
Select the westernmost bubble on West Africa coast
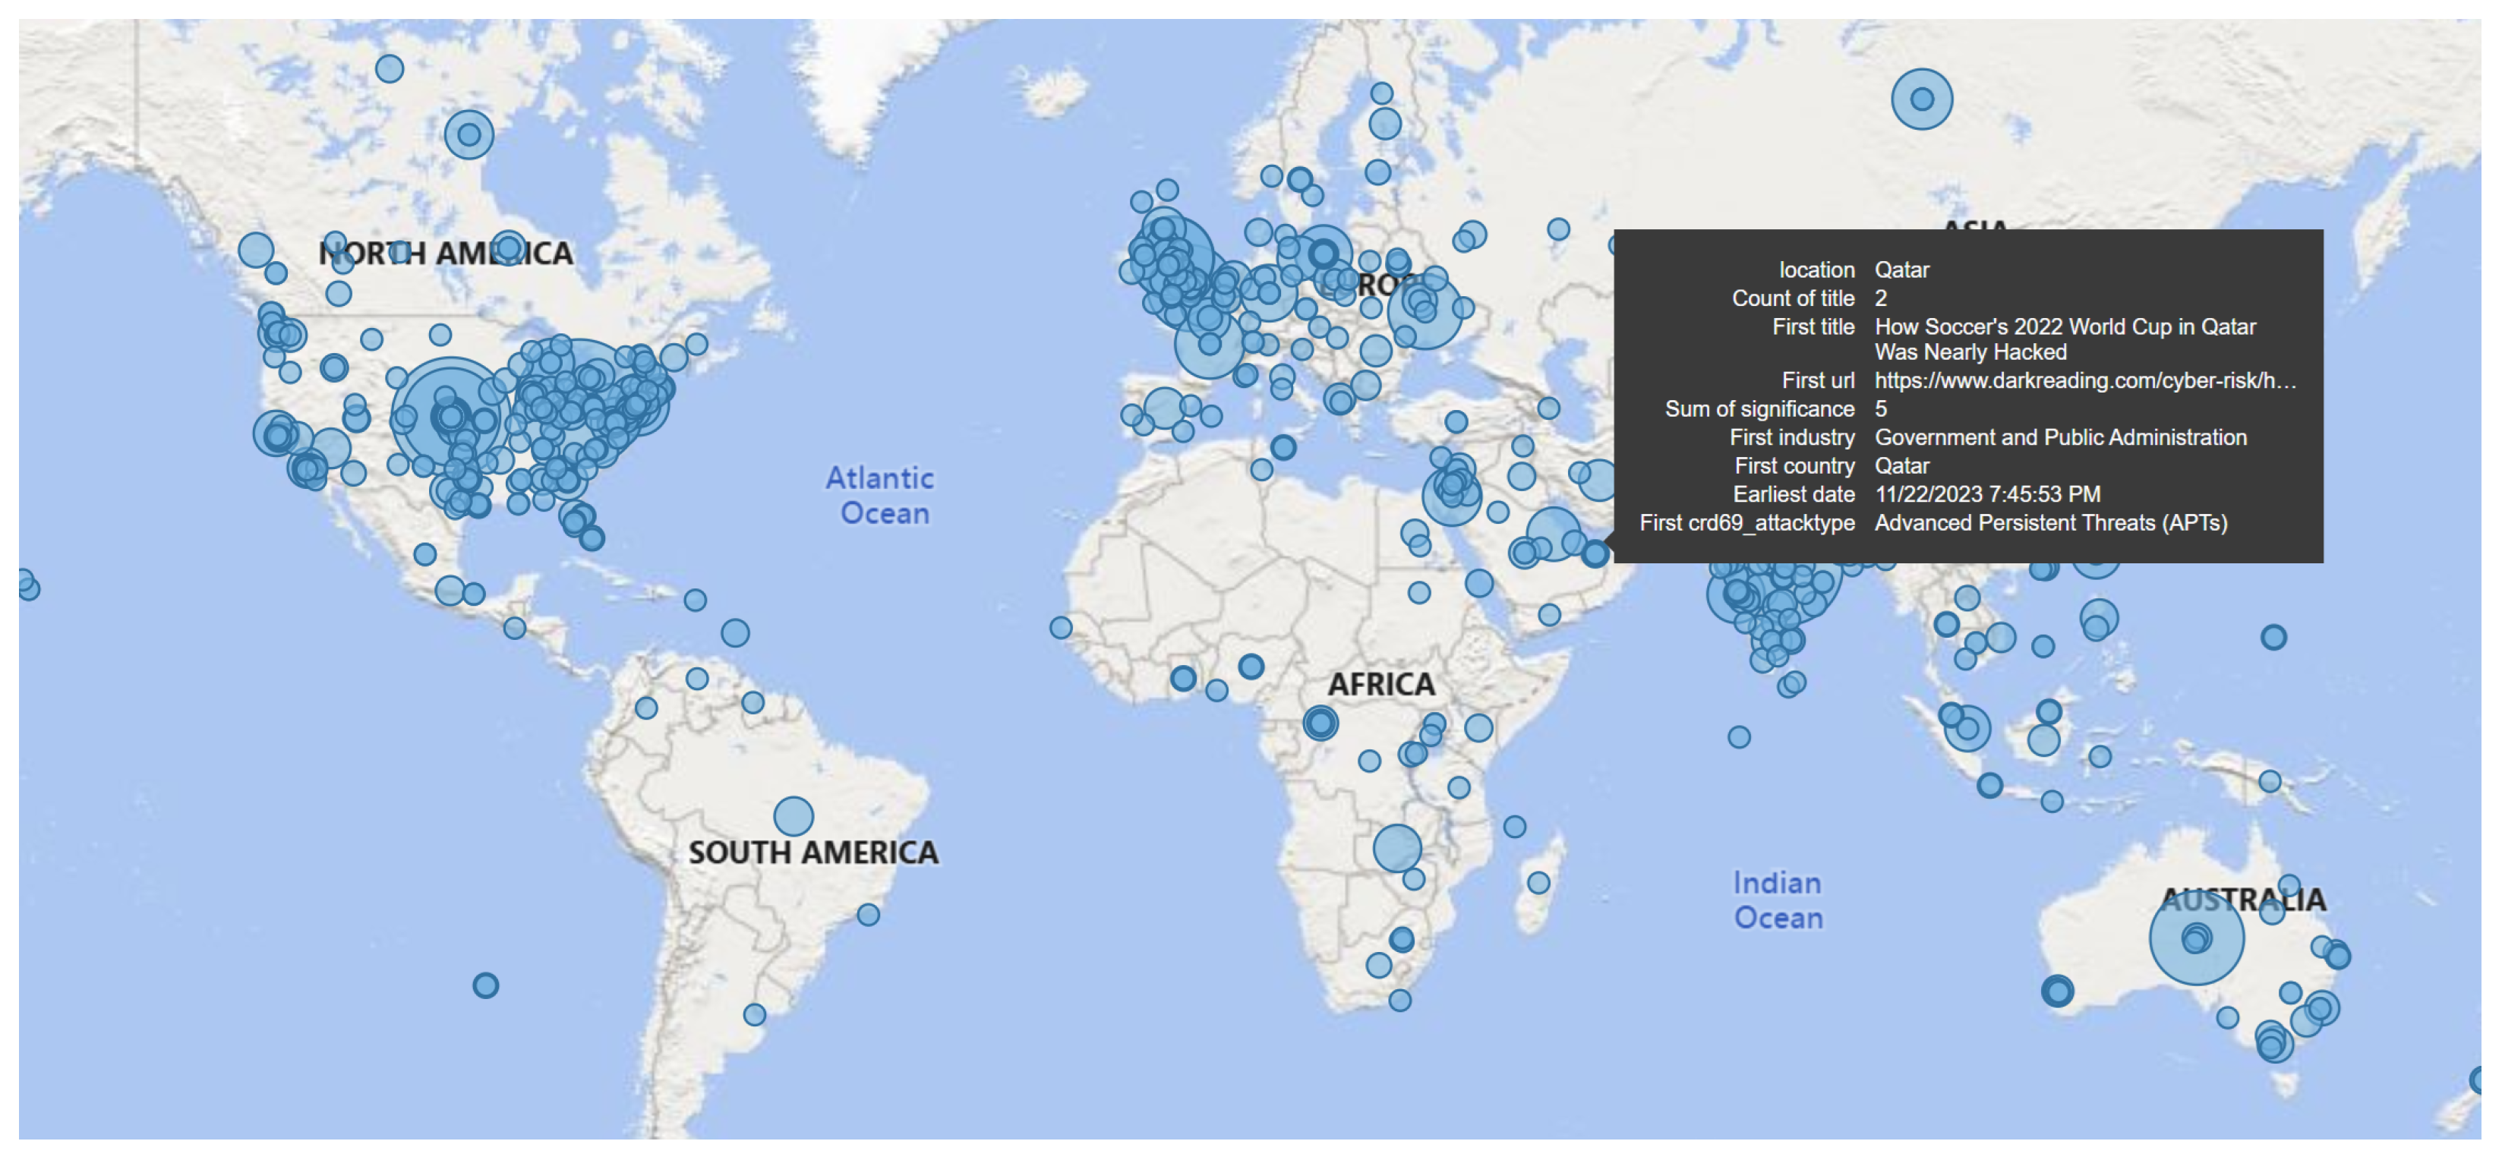(x=1060, y=627)
